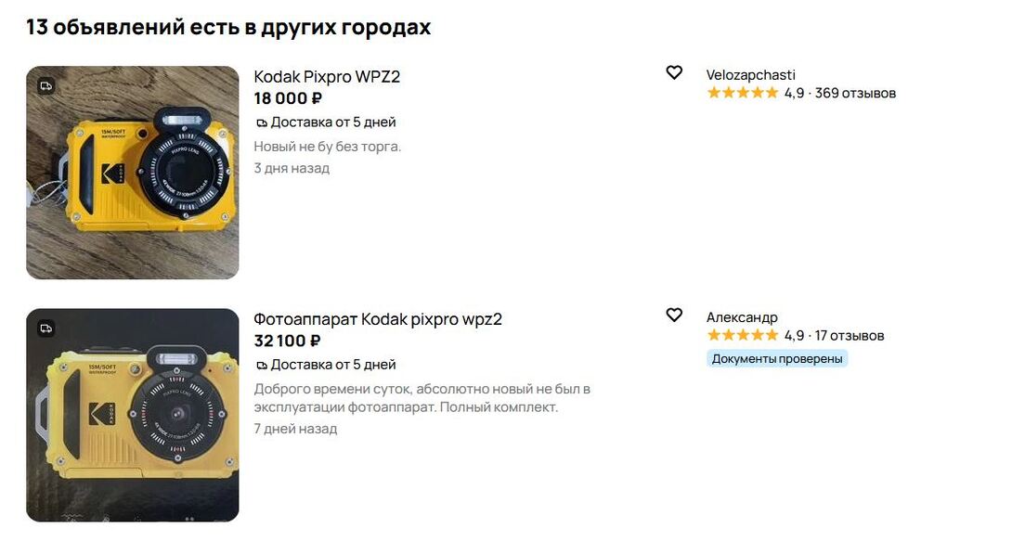Open the second yellow Kodak camera photo
The image size is (1012, 541).
[133, 415]
